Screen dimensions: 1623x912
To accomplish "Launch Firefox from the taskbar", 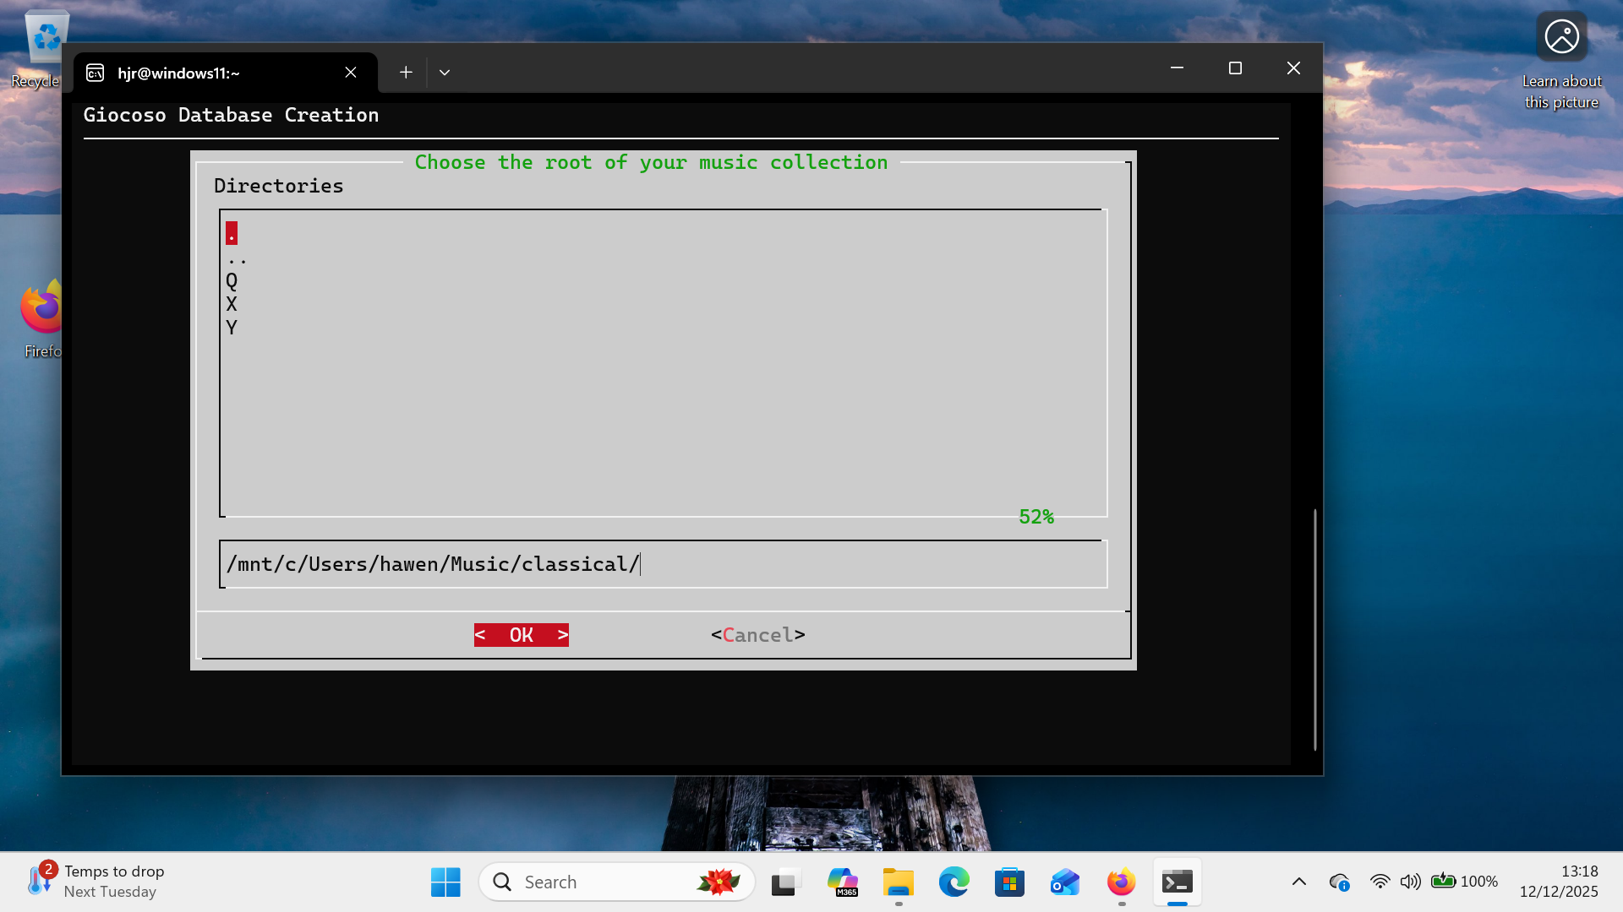I will click(1120, 881).
